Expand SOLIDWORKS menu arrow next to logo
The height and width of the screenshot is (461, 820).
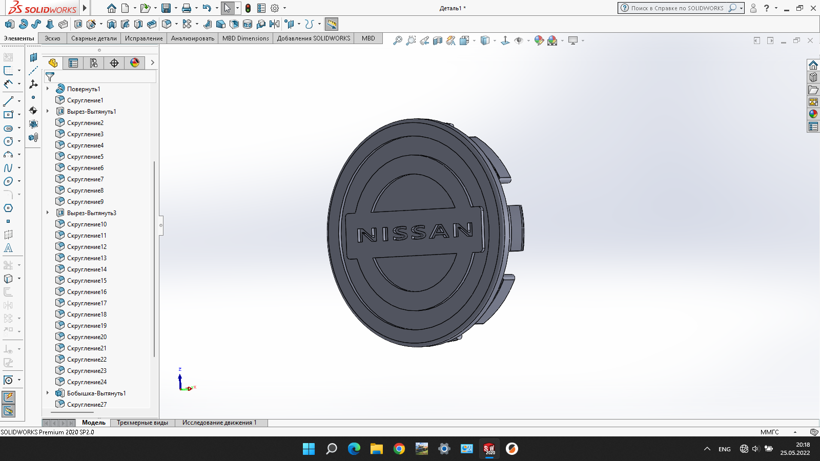tap(85, 8)
